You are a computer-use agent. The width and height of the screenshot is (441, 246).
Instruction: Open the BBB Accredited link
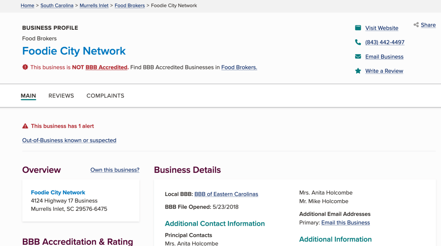pos(106,67)
